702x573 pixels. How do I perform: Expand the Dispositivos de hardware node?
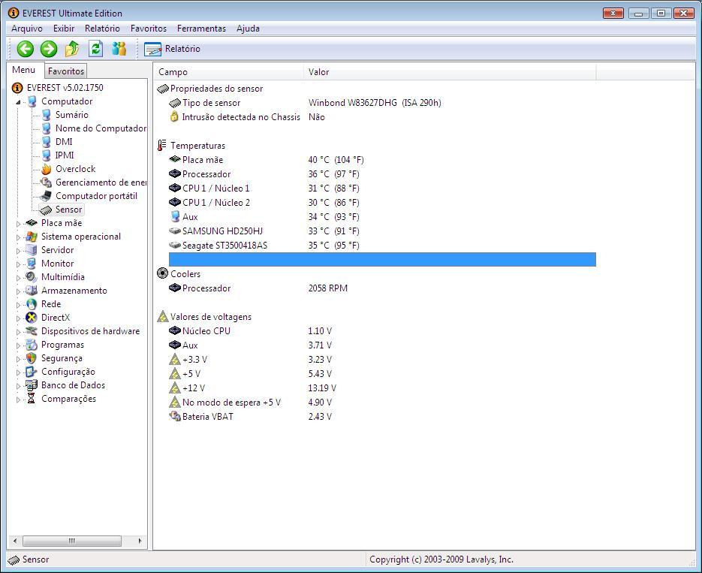[x=18, y=332]
